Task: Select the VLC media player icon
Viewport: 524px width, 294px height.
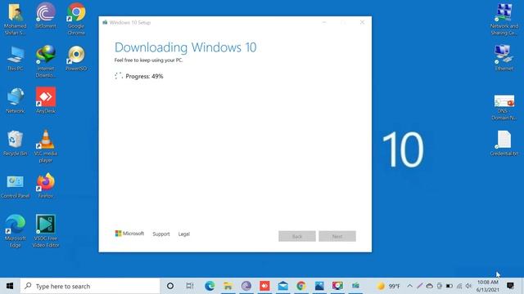Action: point(46,146)
